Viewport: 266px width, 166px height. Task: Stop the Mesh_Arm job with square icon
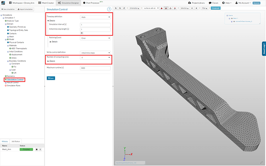36,149
